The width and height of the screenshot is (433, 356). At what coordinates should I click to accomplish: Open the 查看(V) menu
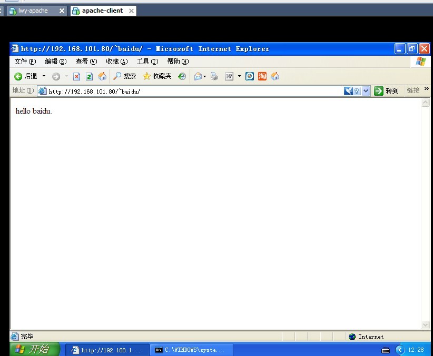click(x=86, y=62)
